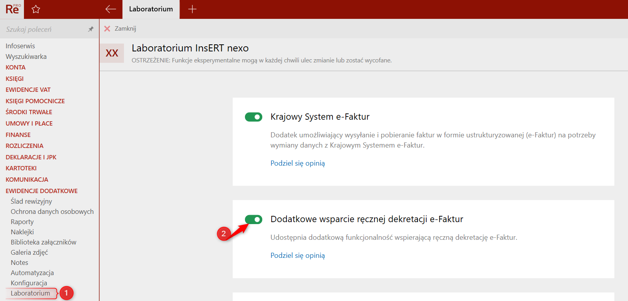Click the XX Laboratorium module icon
The height and width of the screenshot is (301, 628).
(x=112, y=53)
